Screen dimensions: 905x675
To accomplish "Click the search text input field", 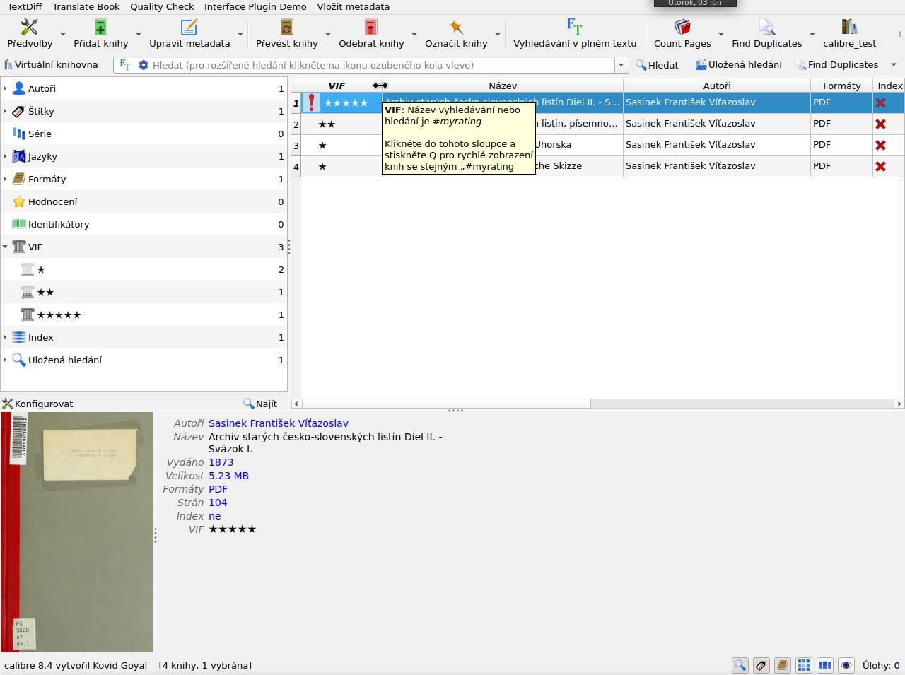I will click(382, 65).
